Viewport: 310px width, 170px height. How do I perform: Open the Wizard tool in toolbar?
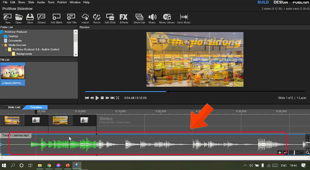(x=41, y=18)
